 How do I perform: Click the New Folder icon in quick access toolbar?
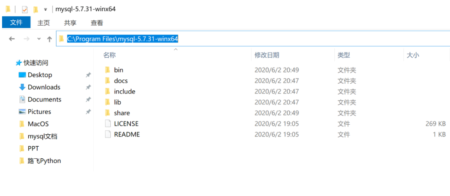click(x=35, y=10)
